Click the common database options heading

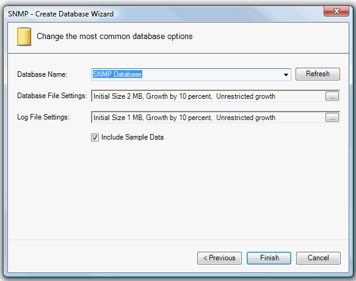(115, 36)
